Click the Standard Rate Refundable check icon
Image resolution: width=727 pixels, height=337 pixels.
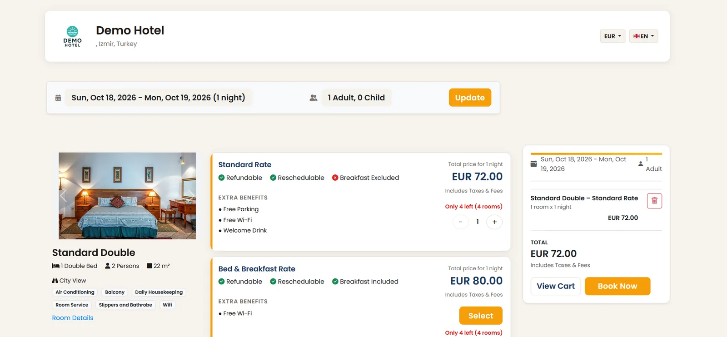pyautogui.click(x=221, y=178)
